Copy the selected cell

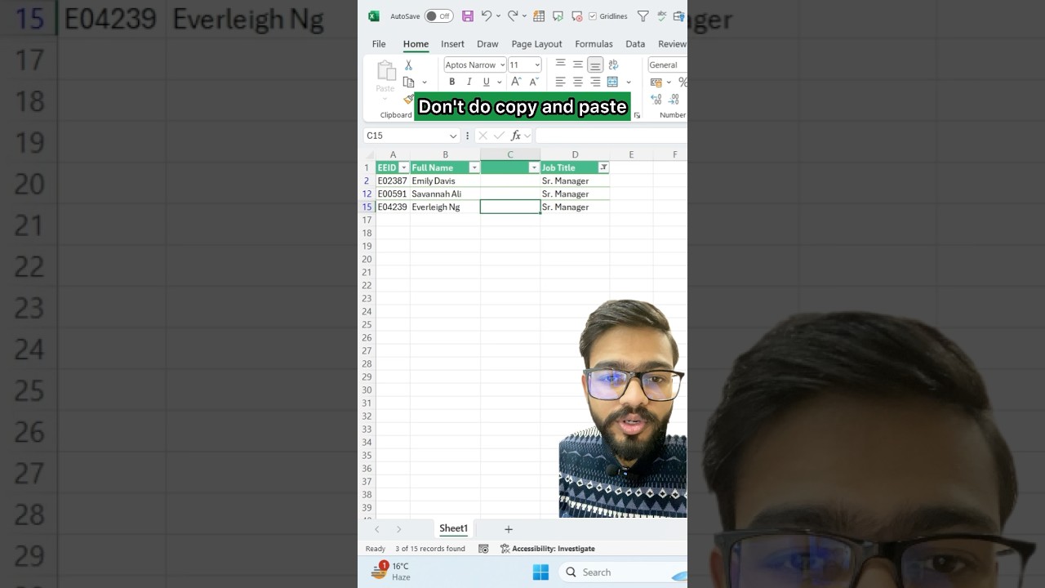(x=409, y=82)
